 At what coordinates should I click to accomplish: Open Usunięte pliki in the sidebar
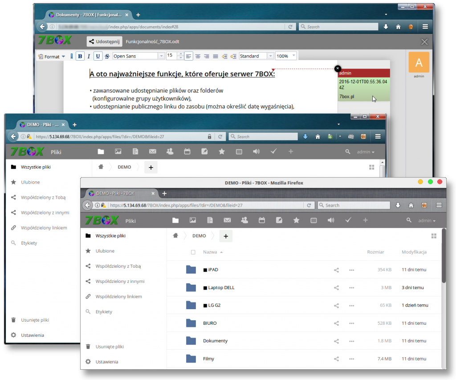pyautogui.click(x=110, y=346)
